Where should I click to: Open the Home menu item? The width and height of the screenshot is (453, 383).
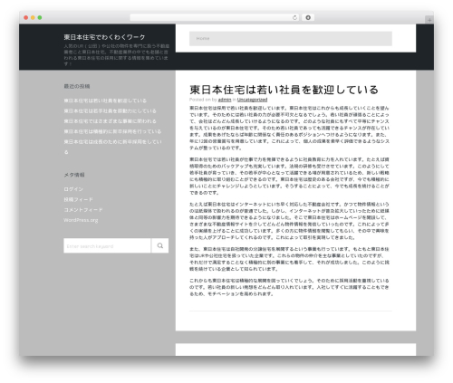click(x=203, y=38)
